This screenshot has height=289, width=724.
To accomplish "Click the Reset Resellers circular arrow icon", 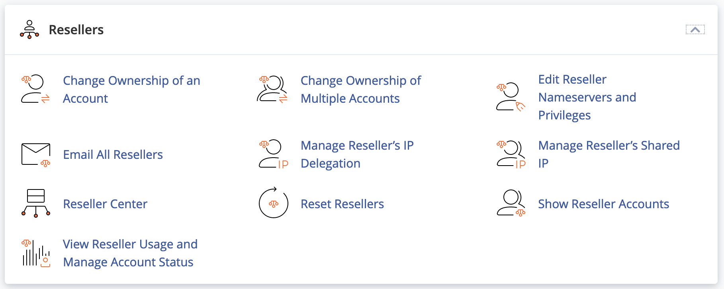I will coord(273,203).
